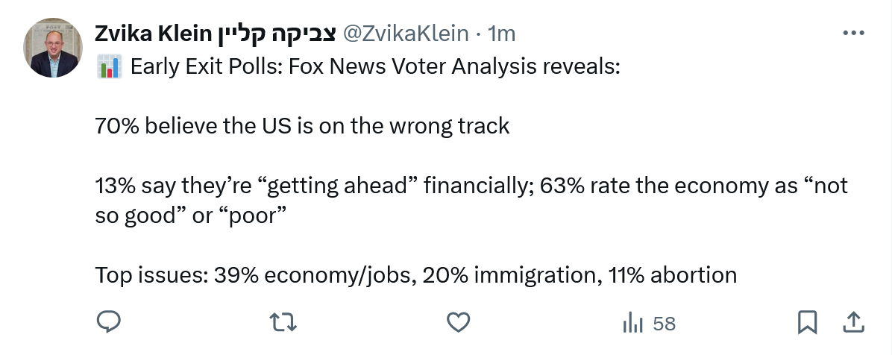Click the @ZvikaKlein handle

[x=406, y=34]
